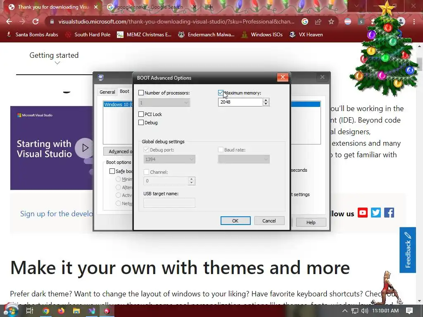This screenshot has height=317, width=423.
Task: Click the gray 'S' extension icon
Action: tap(361, 21)
